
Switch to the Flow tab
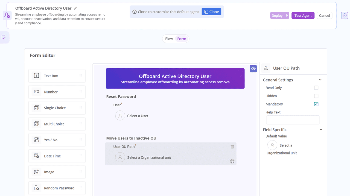pyautogui.click(x=169, y=39)
